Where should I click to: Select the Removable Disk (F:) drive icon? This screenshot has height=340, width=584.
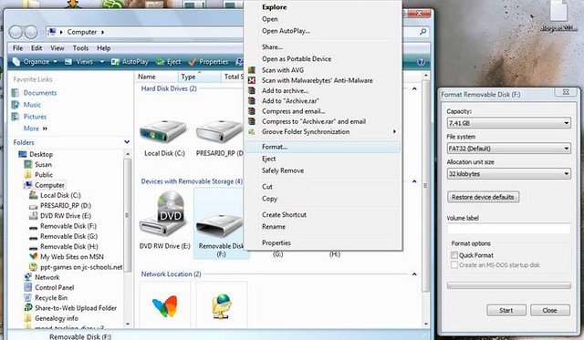pos(220,223)
